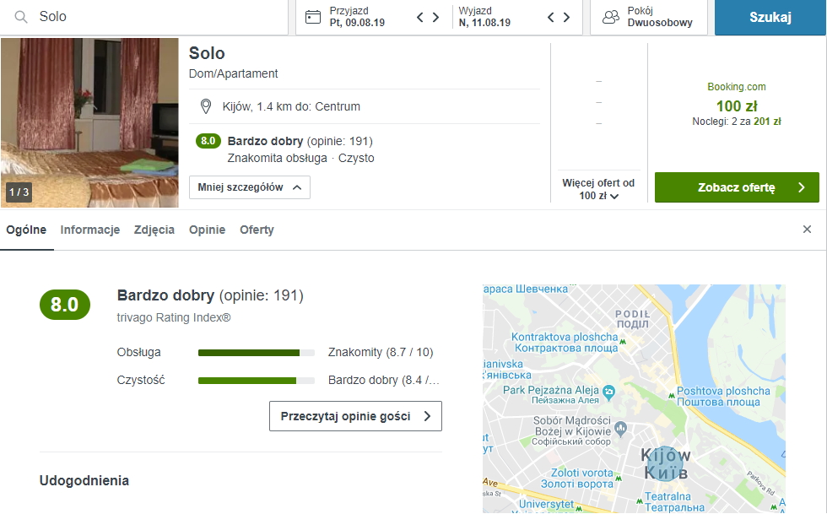Viewport: 827px width, 514px height.
Task: Click the green Zobacz ofertę button
Action: (737, 187)
